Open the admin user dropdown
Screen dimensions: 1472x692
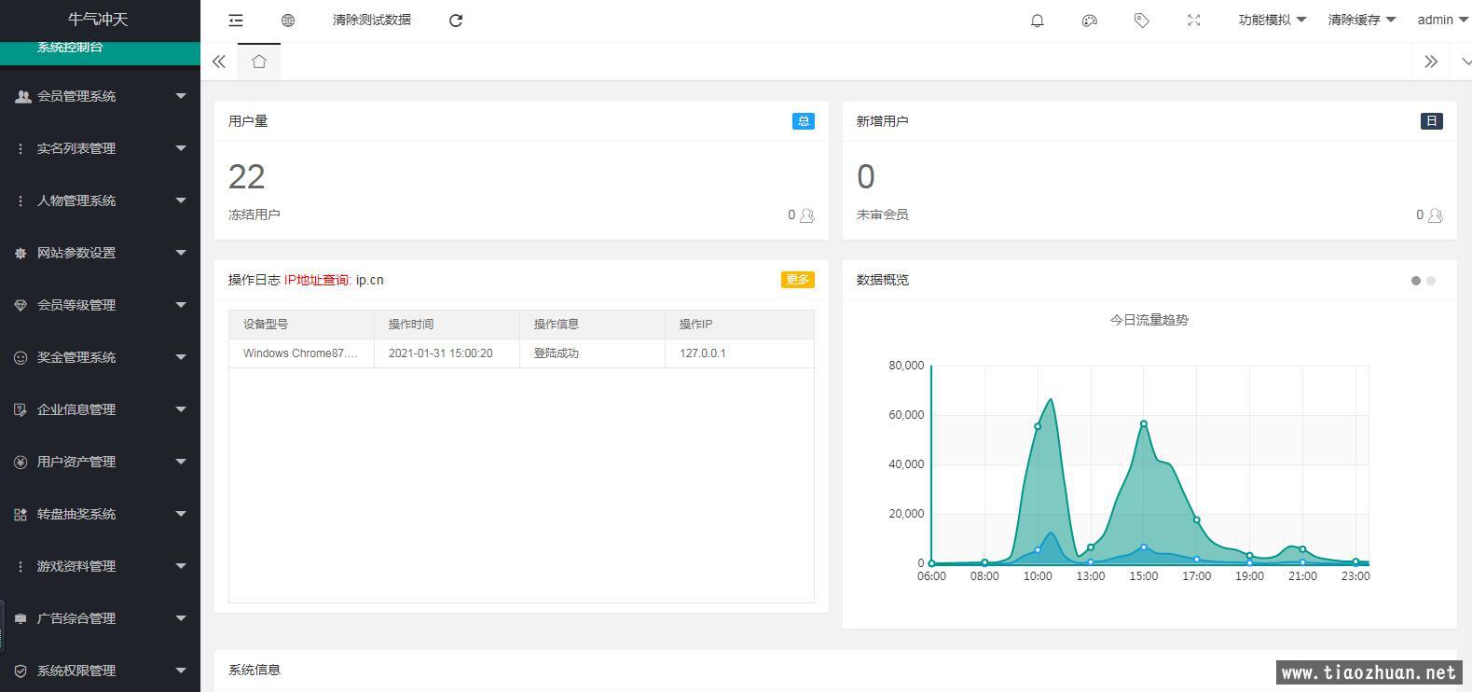click(x=1442, y=20)
